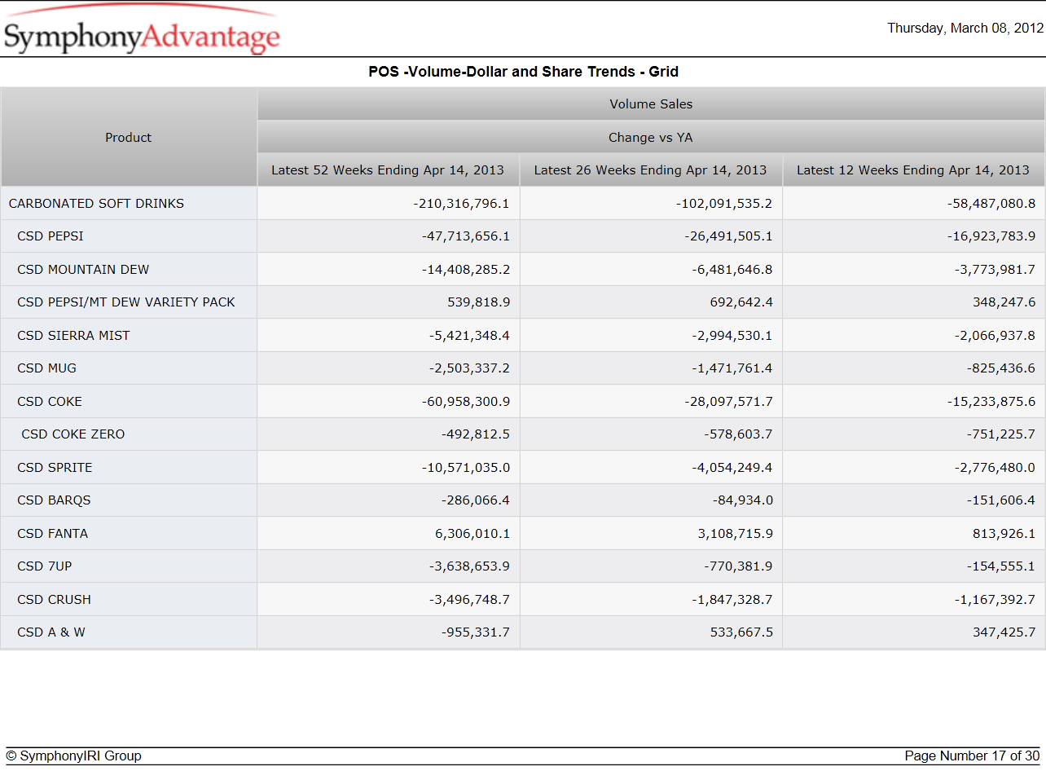This screenshot has height=771, width=1046.
Task: Click the Volume Sales header
Action: tap(651, 104)
